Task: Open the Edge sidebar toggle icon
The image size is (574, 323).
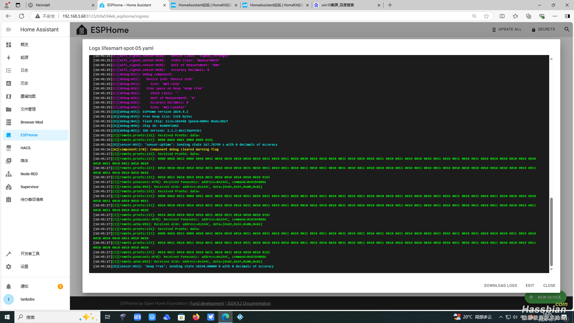Action: (567, 16)
